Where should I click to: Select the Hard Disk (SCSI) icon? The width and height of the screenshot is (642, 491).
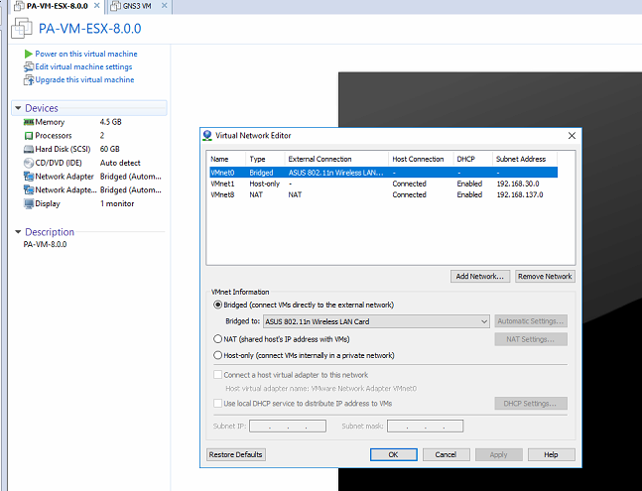pyautogui.click(x=28, y=149)
